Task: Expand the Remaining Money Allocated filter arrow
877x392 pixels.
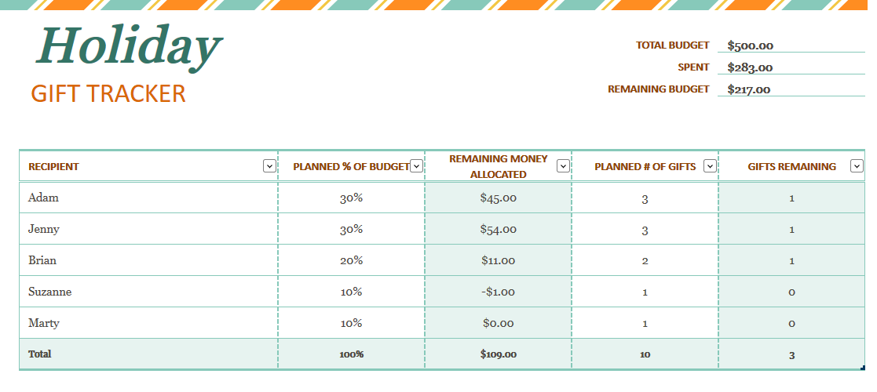Action: (563, 166)
